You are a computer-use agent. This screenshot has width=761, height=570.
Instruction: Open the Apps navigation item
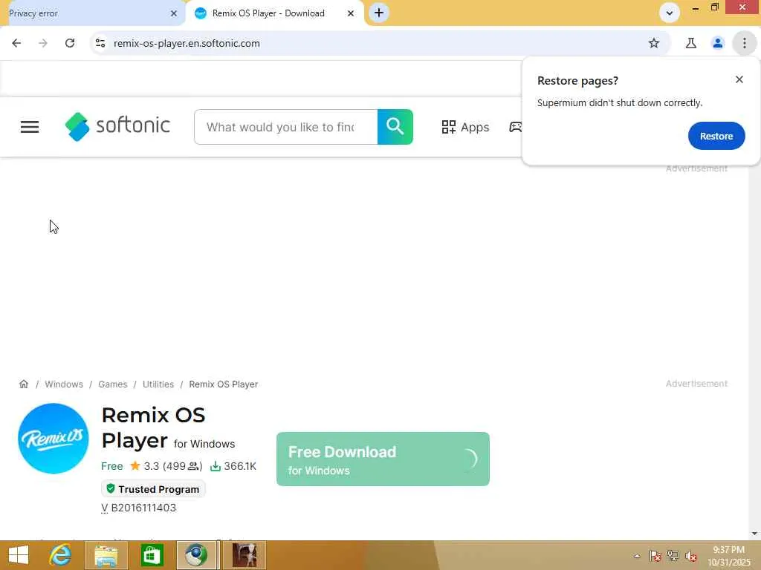point(465,127)
